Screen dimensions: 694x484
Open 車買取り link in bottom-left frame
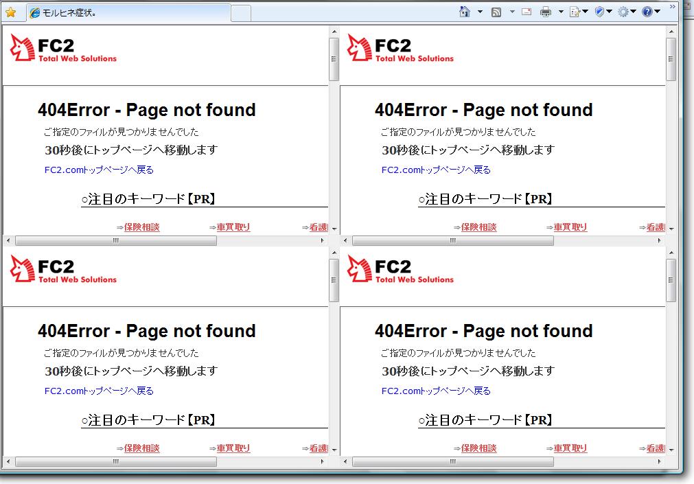pyautogui.click(x=233, y=448)
